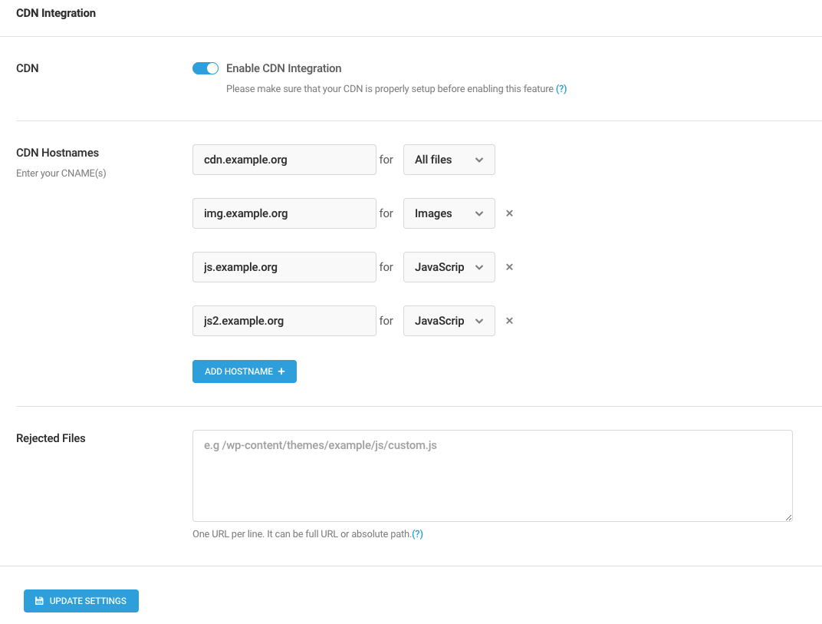Open JavaScript dropdown for js2.example.org
The width and height of the screenshot is (822, 624).
click(449, 321)
